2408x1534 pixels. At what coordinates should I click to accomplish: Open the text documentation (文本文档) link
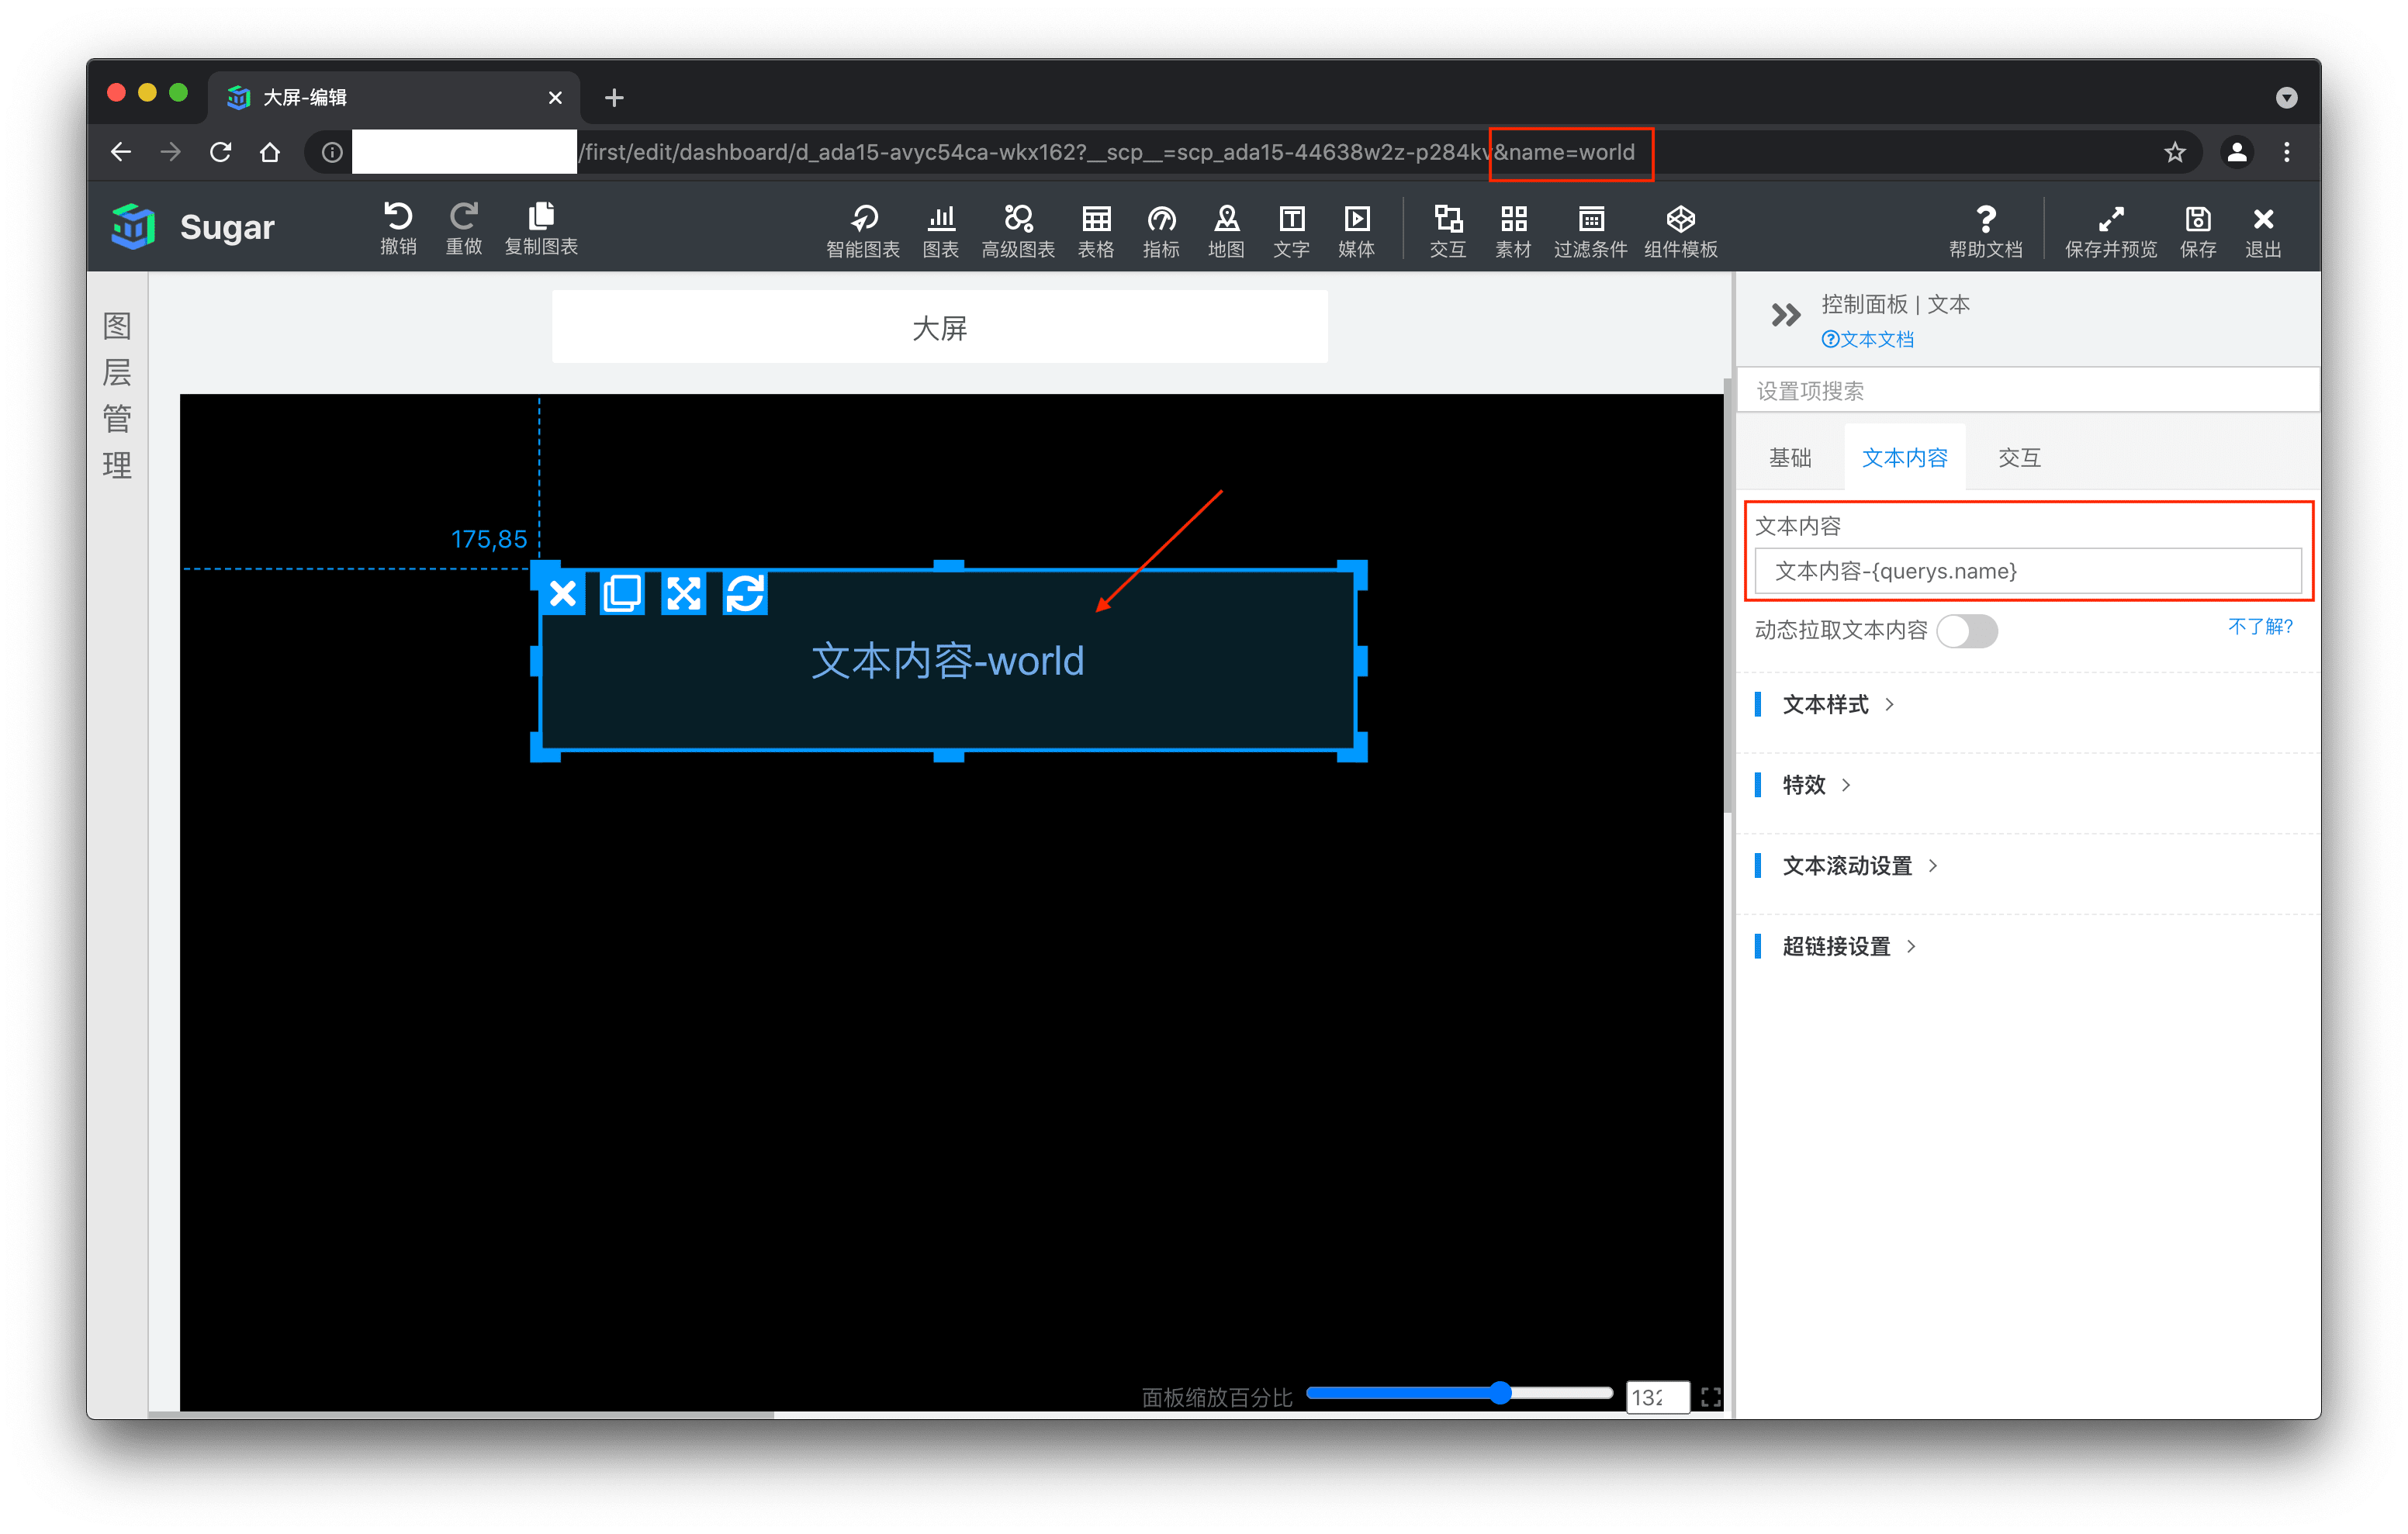click(1867, 339)
